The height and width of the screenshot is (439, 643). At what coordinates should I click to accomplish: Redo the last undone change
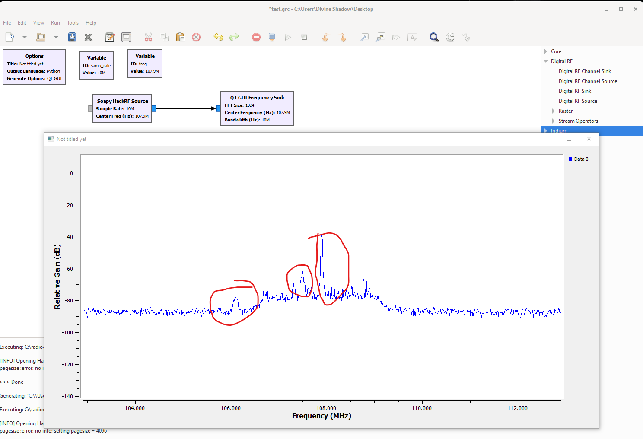[234, 37]
